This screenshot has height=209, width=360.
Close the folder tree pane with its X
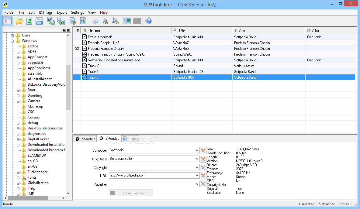click(68, 30)
